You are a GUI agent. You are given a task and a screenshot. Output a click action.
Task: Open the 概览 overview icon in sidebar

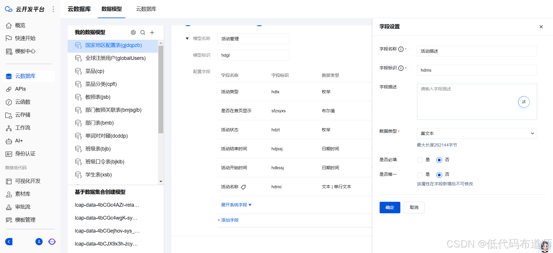pos(9,25)
